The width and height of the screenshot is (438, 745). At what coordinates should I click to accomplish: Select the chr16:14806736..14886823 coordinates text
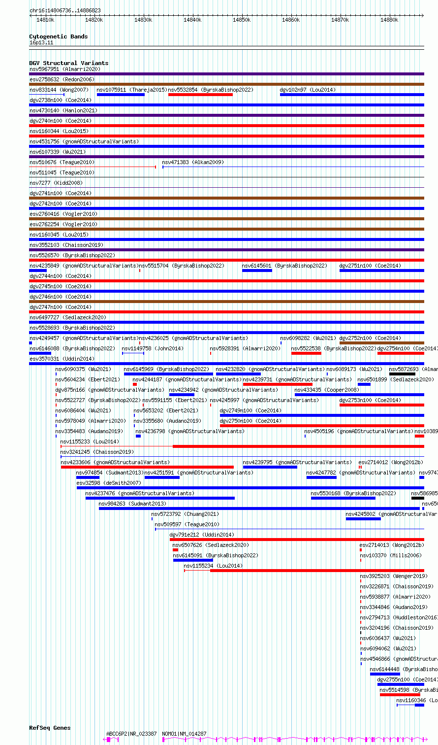[x=65, y=10]
